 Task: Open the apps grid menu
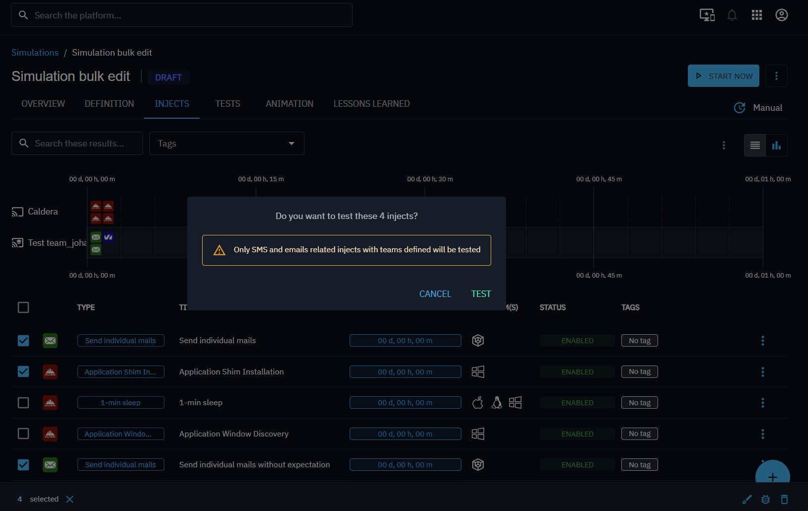756,15
